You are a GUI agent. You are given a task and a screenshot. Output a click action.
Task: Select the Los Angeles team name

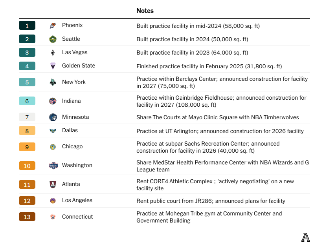pos(77,201)
